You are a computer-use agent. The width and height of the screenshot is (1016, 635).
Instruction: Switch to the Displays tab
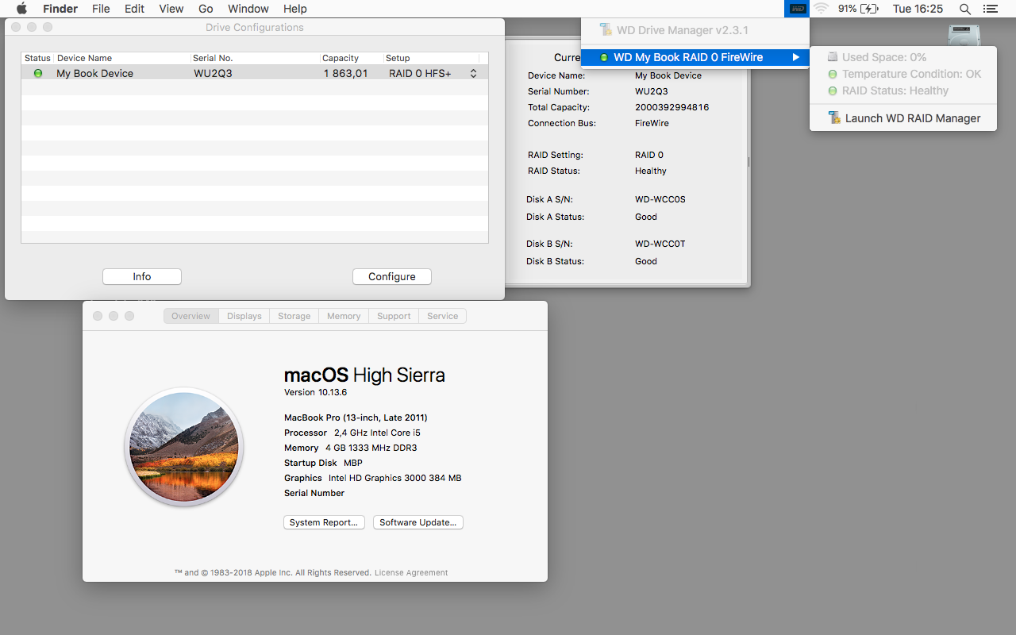pos(244,316)
